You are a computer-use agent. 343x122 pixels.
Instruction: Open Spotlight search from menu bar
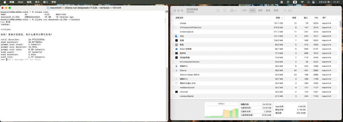point(309,2)
